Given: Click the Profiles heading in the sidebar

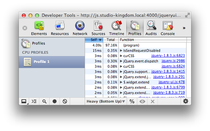Looking at the screenshot, I should tap(38, 43).
